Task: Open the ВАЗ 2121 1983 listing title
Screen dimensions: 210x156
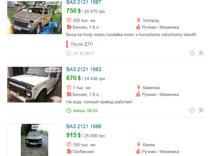Action: tap(84, 69)
